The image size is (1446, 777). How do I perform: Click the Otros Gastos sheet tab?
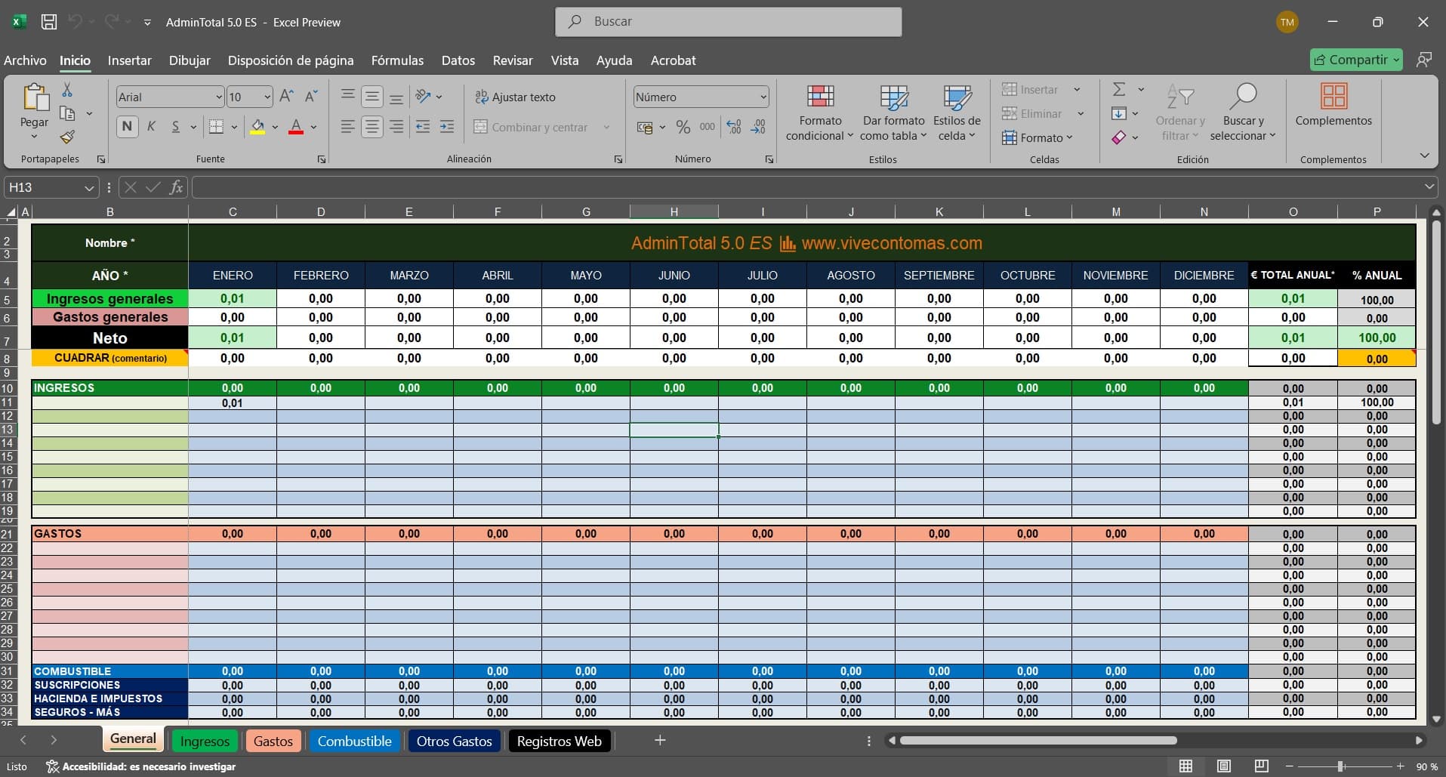(454, 742)
